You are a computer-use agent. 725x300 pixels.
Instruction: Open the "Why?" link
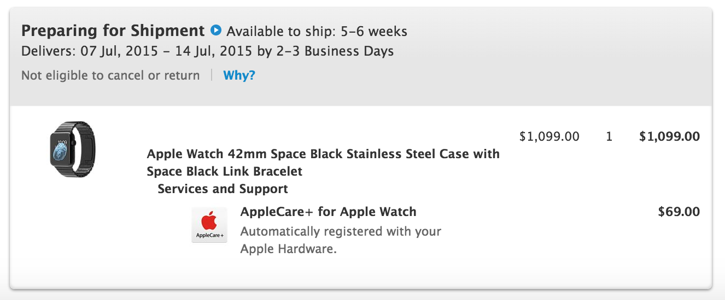click(239, 75)
